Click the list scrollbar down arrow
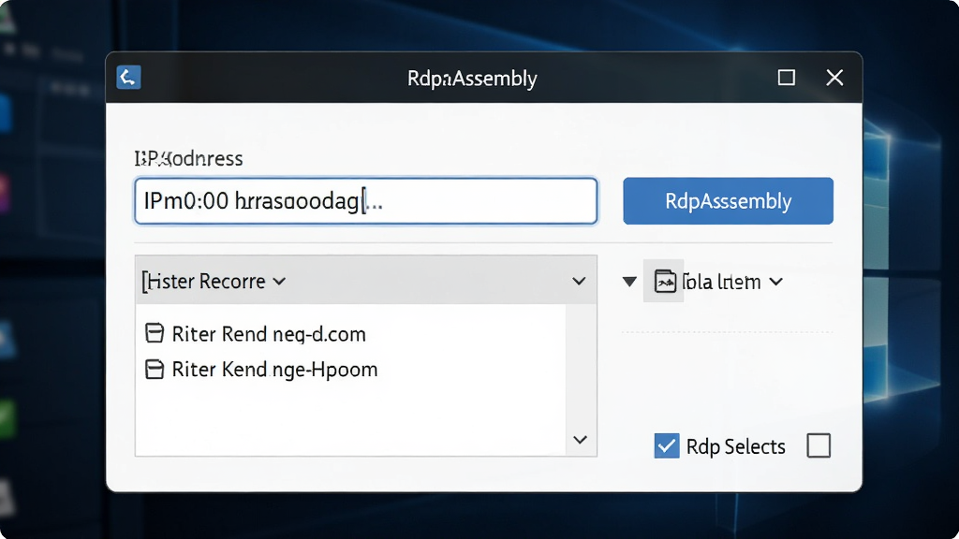Viewport: 959px width, 539px height. [581, 440]
